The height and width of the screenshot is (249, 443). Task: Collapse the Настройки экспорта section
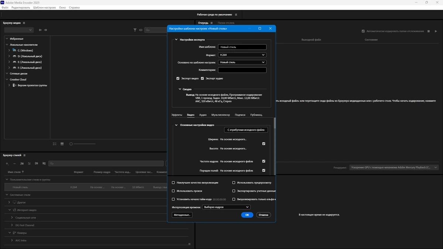tap(176, 39)
